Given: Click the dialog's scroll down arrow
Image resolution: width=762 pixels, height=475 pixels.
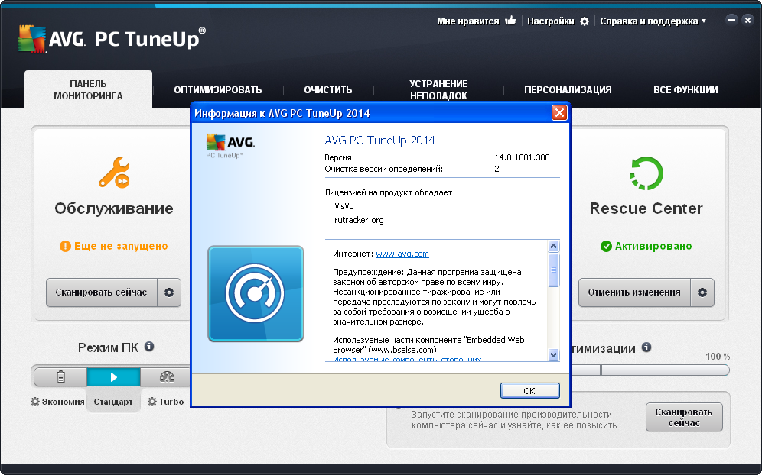Looking at the screenshot, I should [553, 354].
